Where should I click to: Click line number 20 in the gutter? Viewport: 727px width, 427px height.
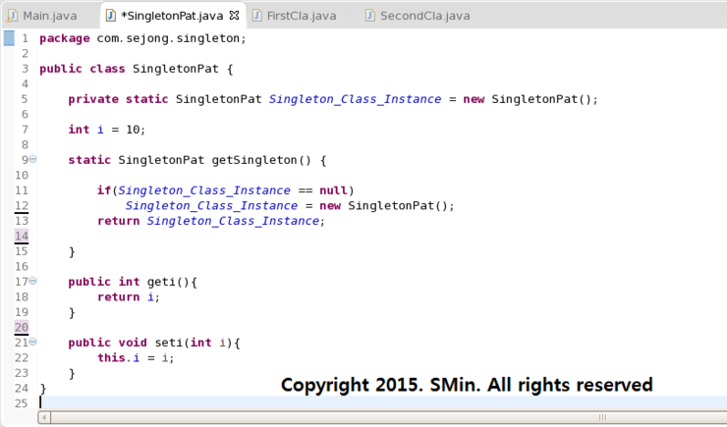pos(22,327)
